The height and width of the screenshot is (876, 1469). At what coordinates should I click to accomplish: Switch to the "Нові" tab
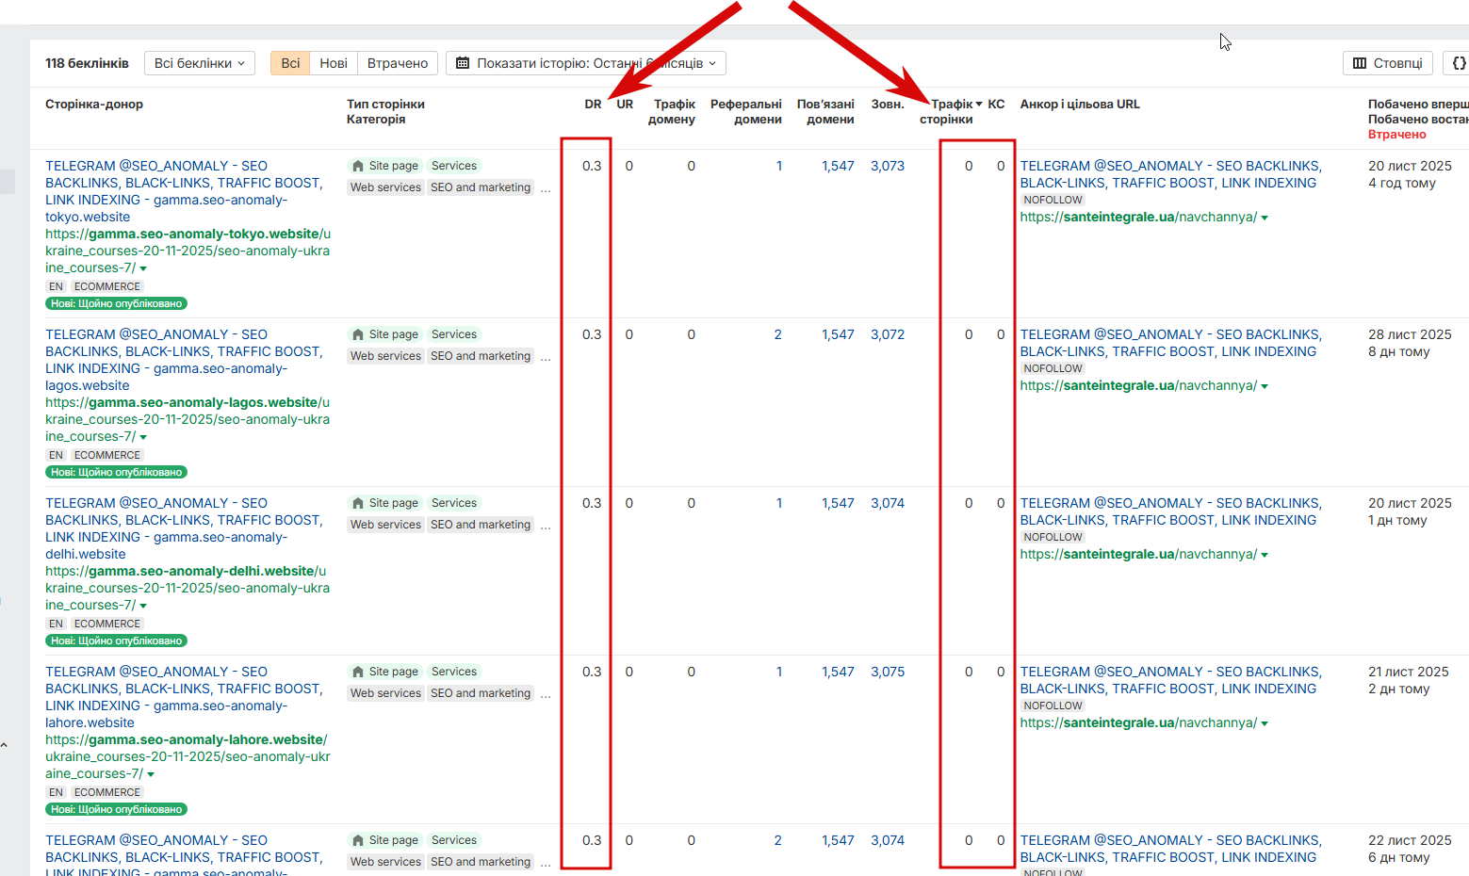click(334, 63)
